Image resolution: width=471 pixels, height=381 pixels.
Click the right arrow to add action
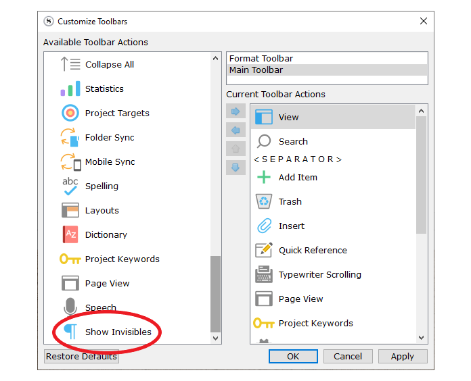coord(235,111)
